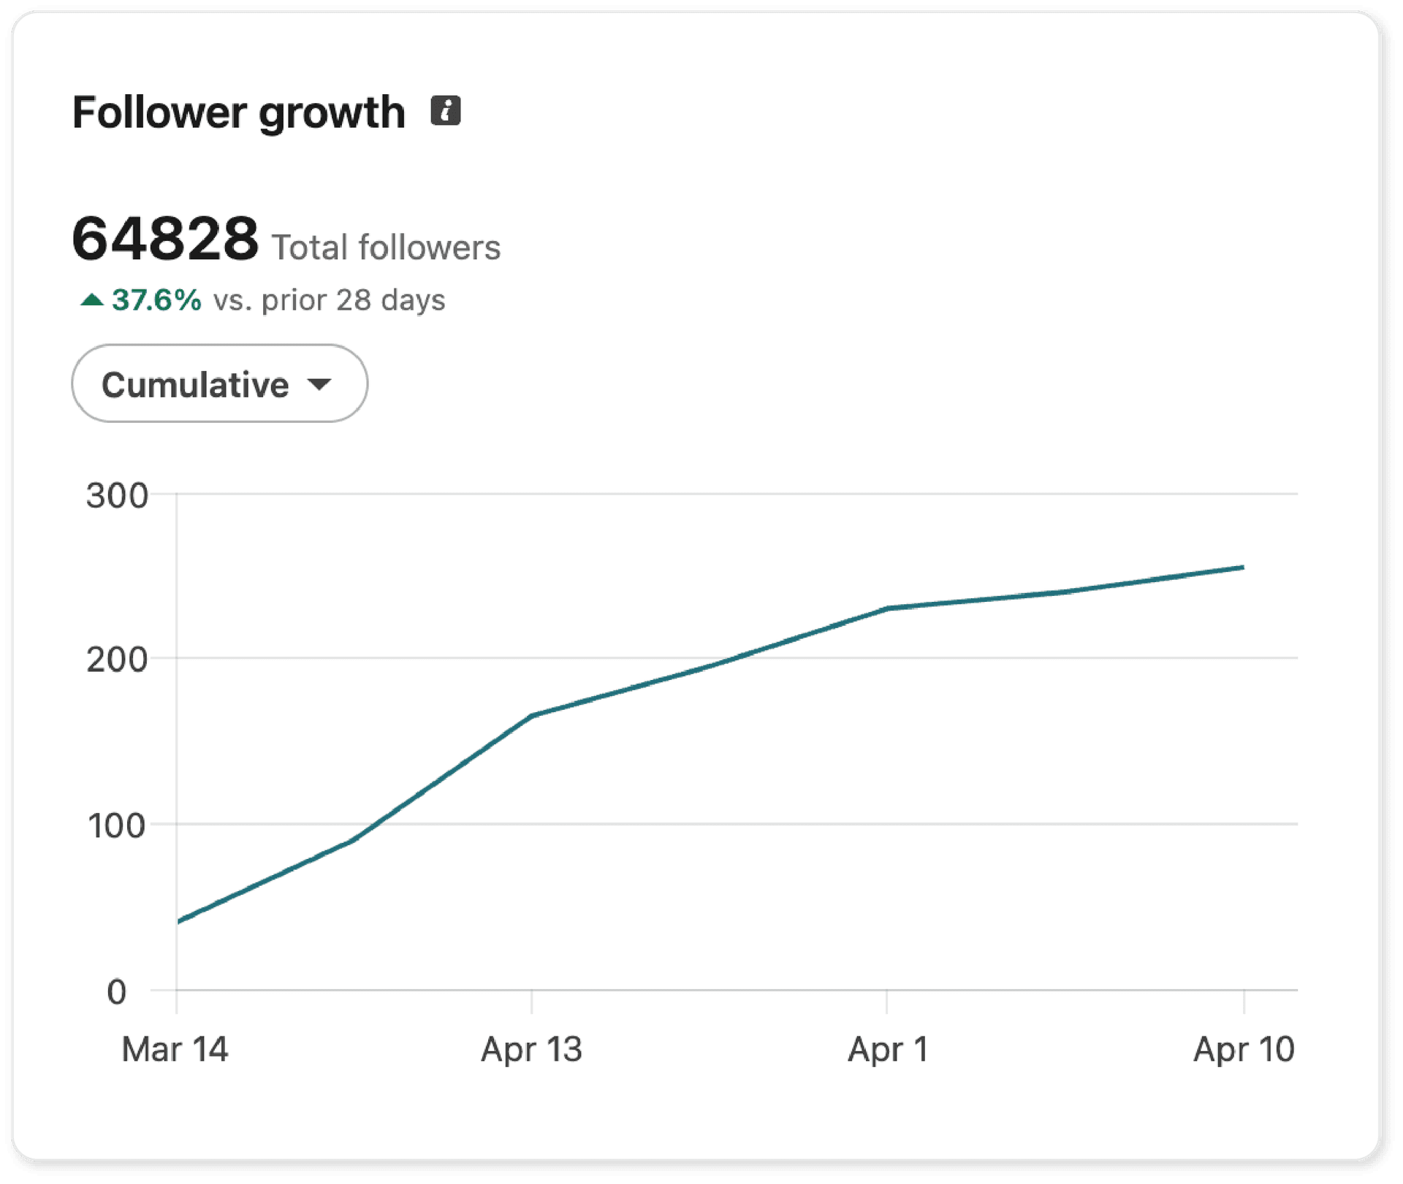This screenshot has width=1403, height=1184.
Task: Click the 300 y-axis label
Action: point(117,496)
